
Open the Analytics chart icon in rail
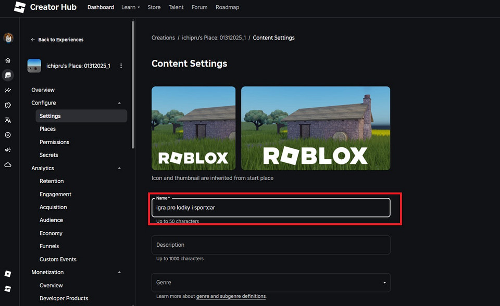tap(8, 91)
